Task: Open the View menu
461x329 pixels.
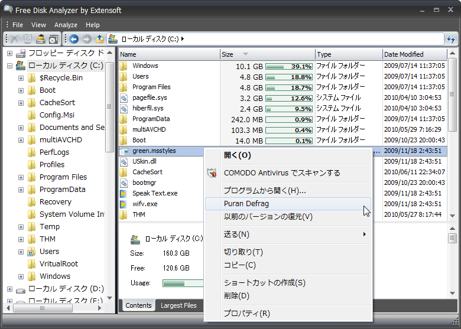Action: (38, 25)
